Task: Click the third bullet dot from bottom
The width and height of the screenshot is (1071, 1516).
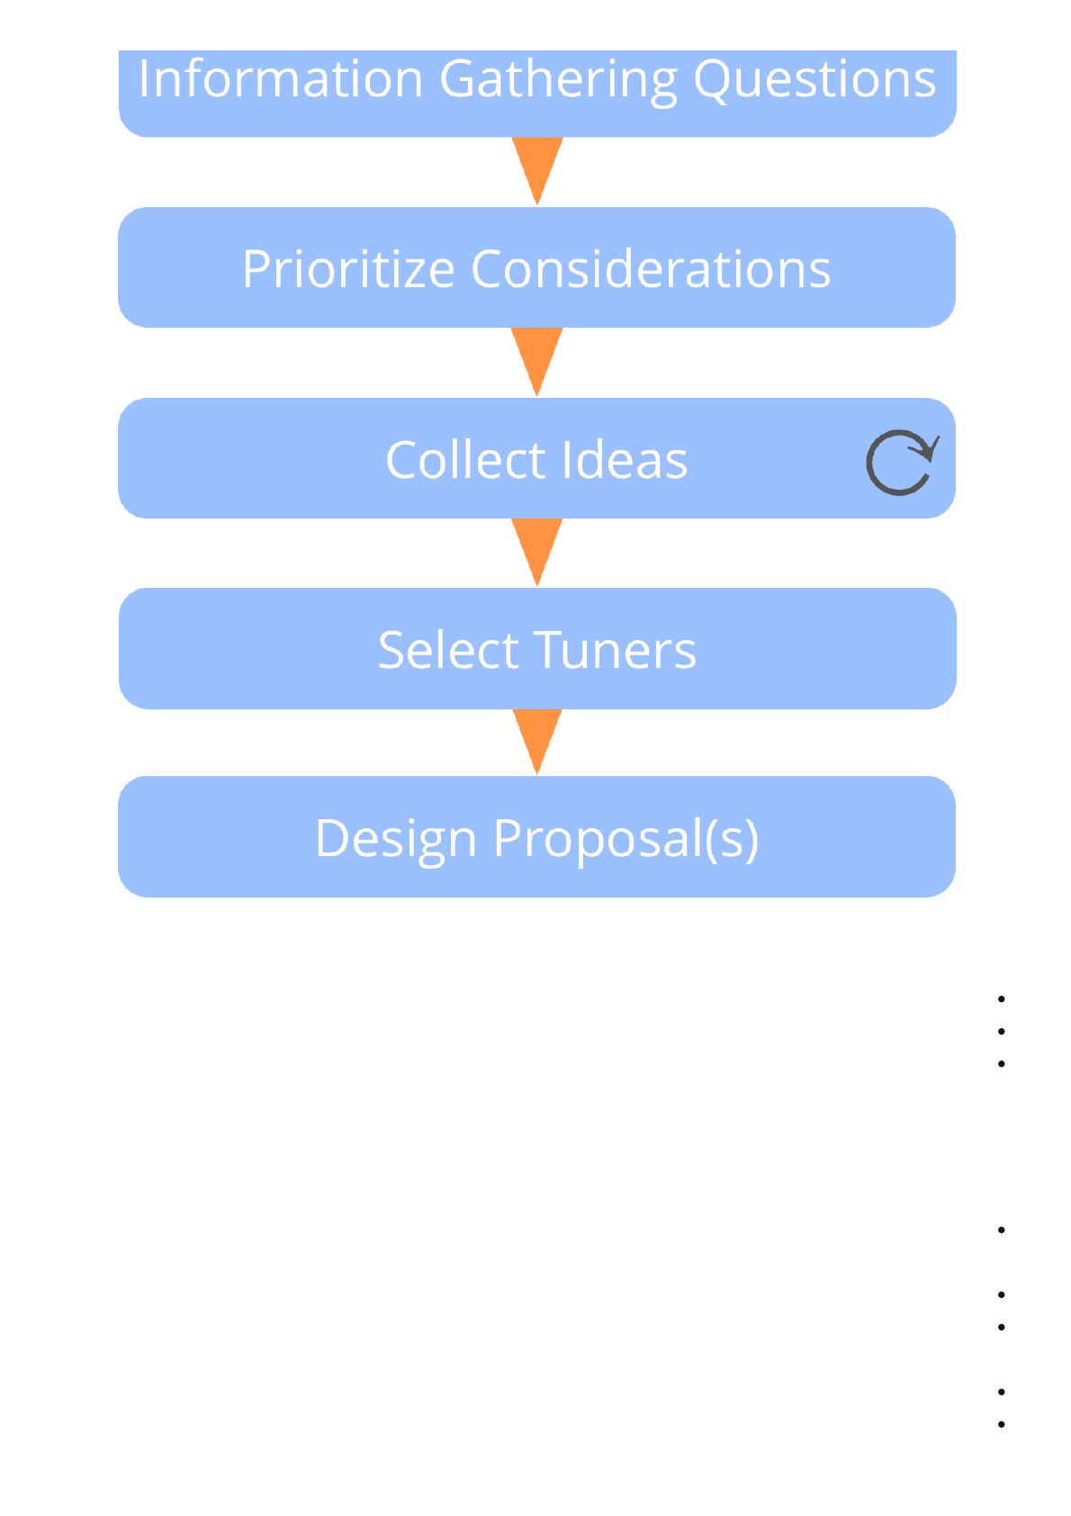Action: tap(1001, 1327)
